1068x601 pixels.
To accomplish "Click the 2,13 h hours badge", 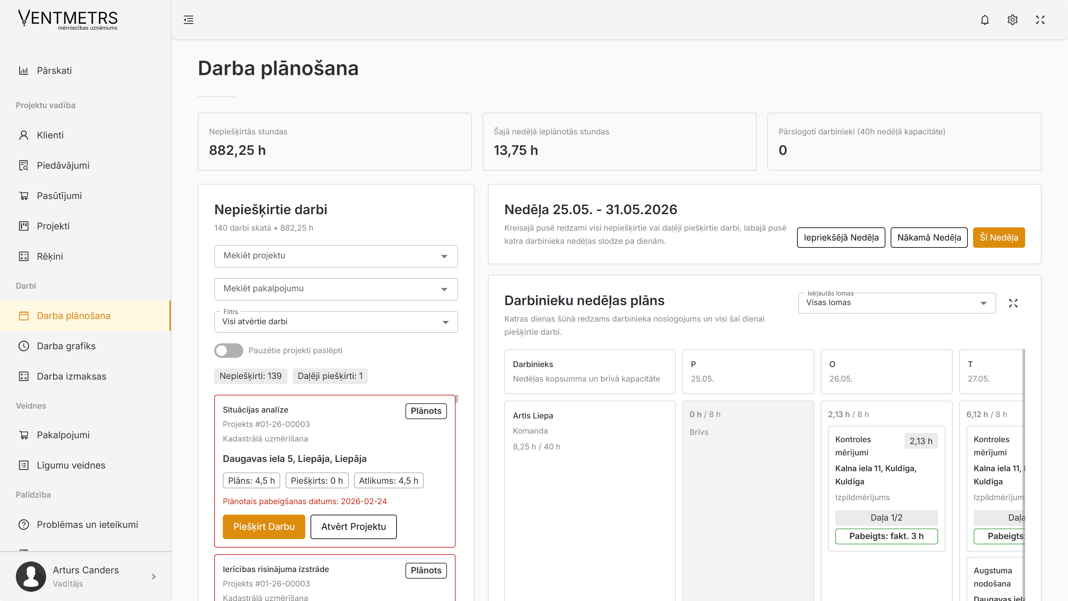I will (921, 442).
